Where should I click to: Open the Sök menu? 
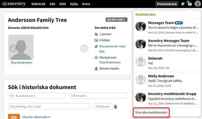coord(52,4)
